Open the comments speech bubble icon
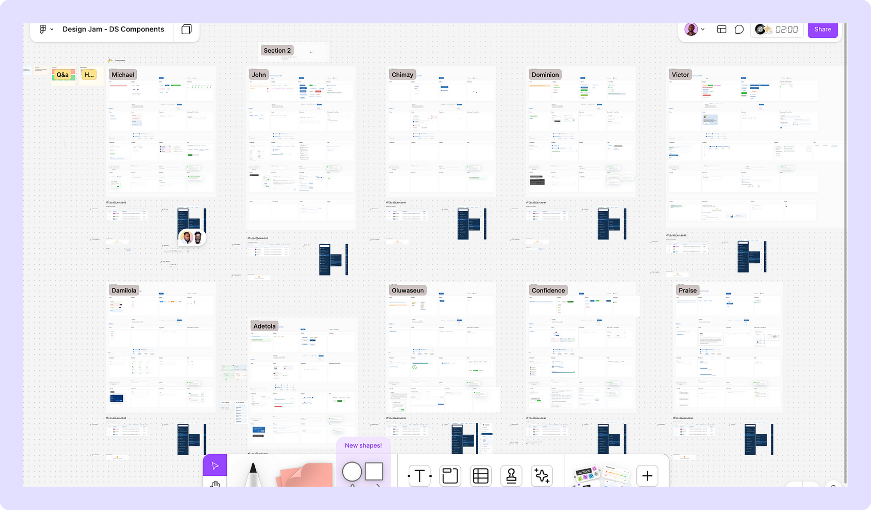This screenshot has height=510, width=871. 739,30
